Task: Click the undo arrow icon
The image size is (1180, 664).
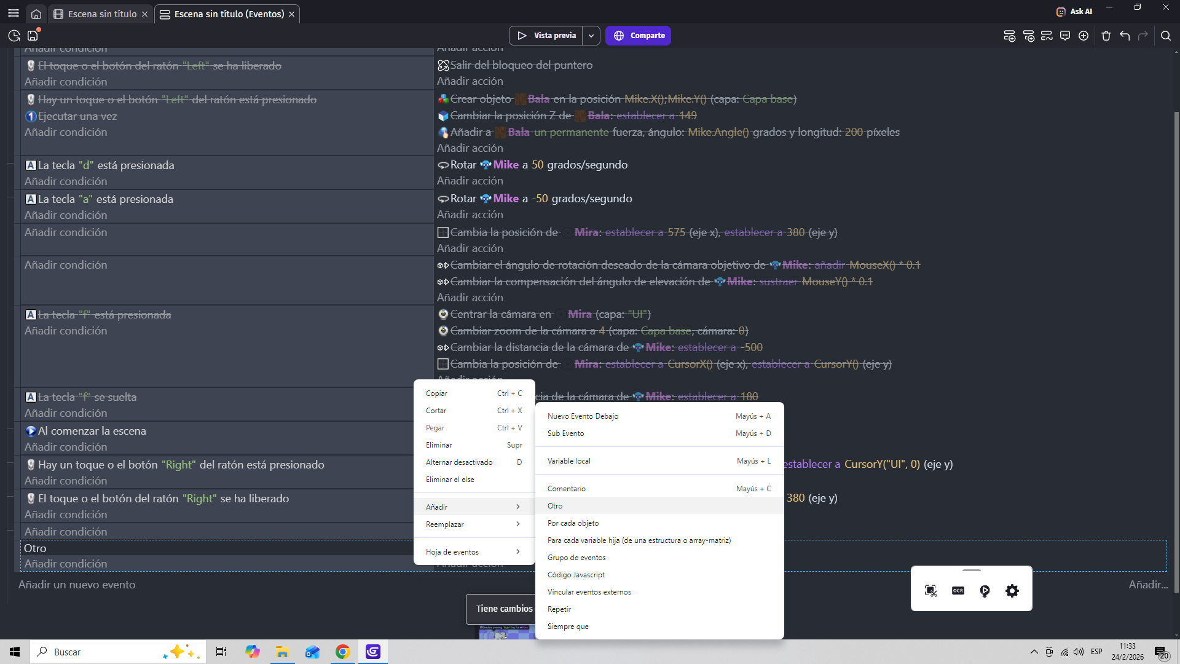Action: tap(1125, 36)
